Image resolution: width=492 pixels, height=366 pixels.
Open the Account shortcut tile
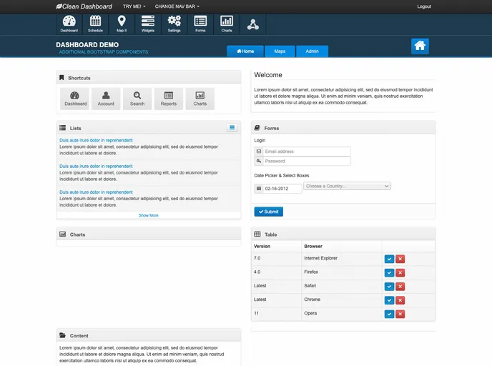(x=106, y=99)
